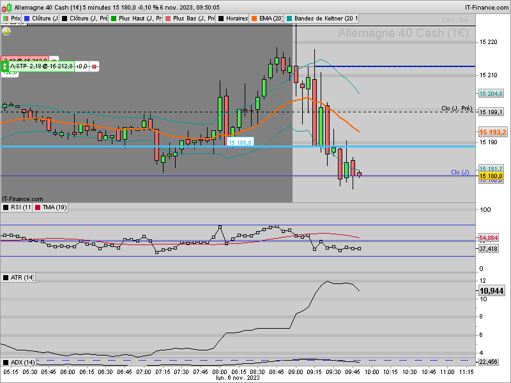Open the ATR (14) indicator label
This screenshot has height=383, width=511.
click(19, 278)
